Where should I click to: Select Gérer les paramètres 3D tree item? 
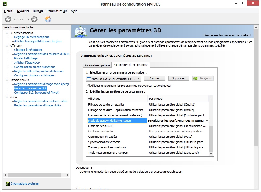30,88
